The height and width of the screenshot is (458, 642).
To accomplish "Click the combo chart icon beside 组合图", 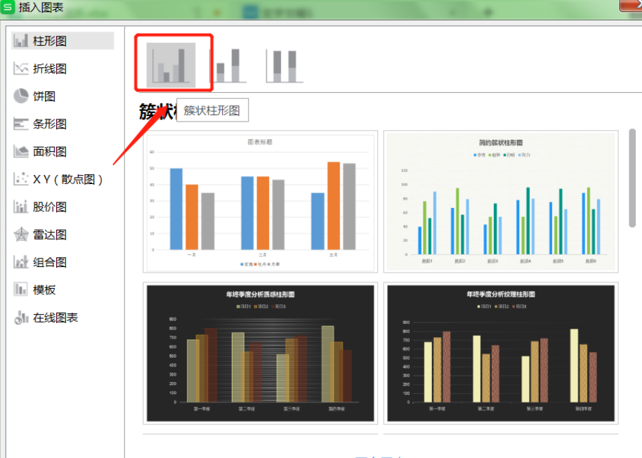I will click(x=21, y=262).
